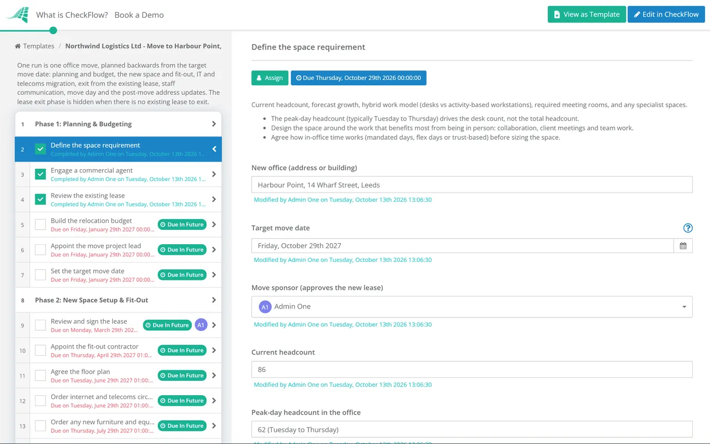Click the A1 avatar on Review and sign the lease

point(201,325)
